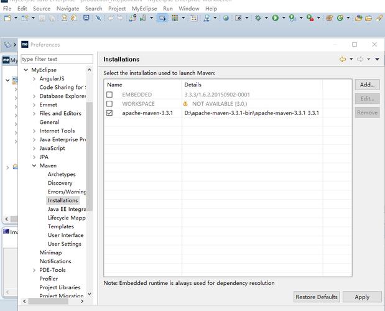Click the Edit... button

367,99
